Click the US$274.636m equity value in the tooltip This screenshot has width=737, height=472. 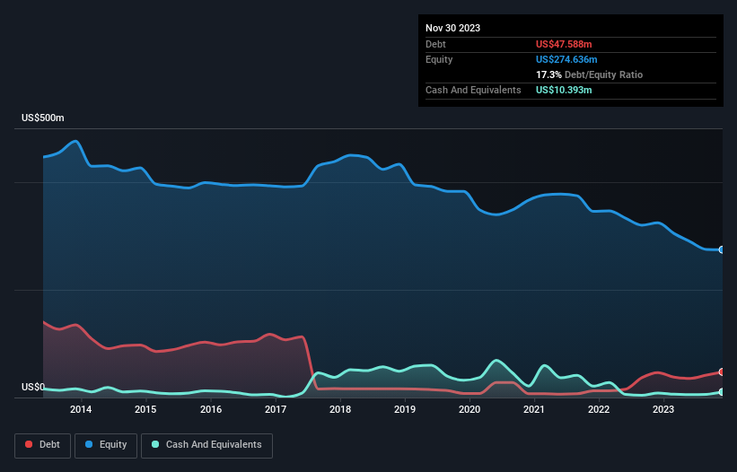coord(568,59)
